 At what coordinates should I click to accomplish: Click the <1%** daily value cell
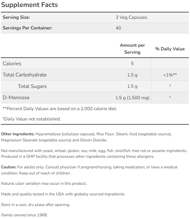pyautogui.click(x=170, y=75)
